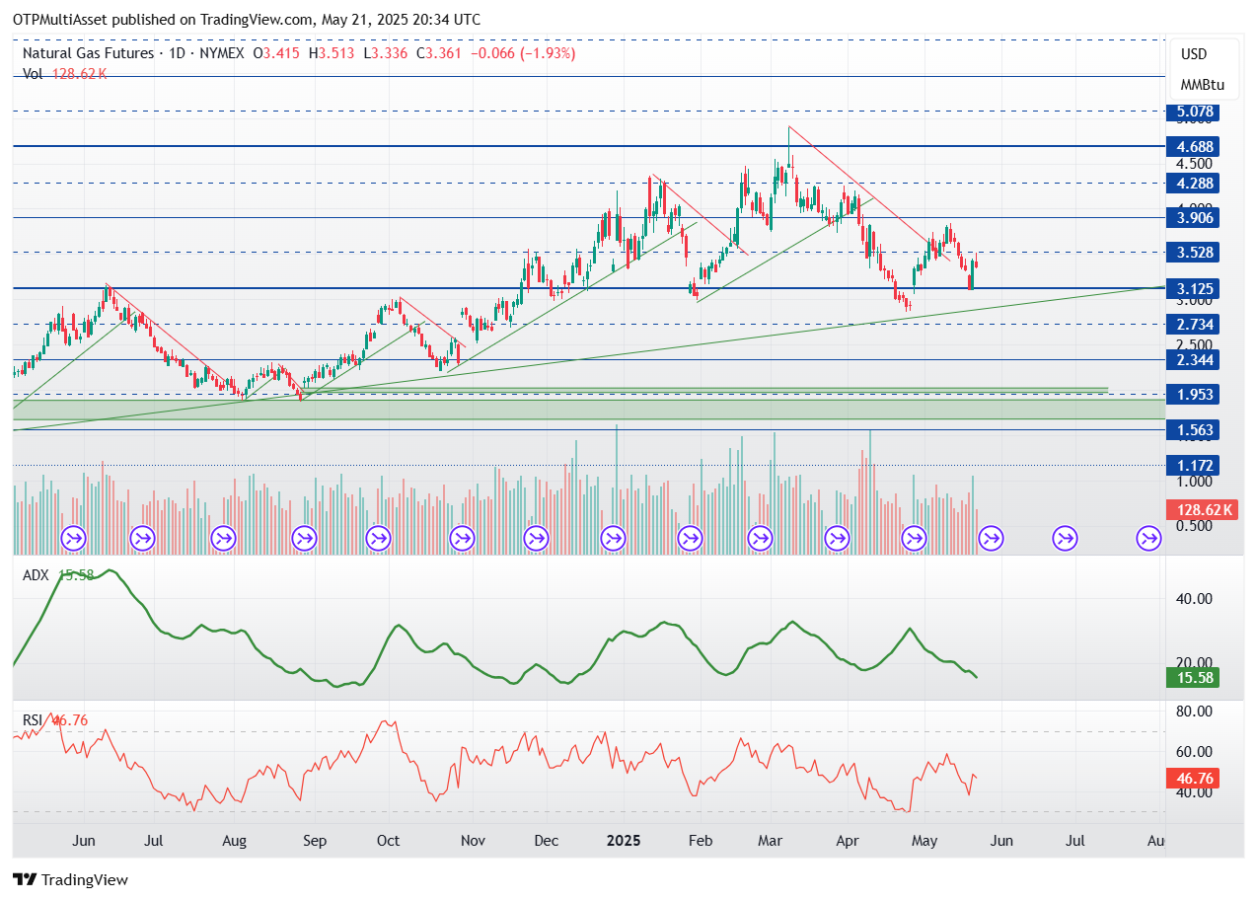Click the rollover marker near February
The image size is (1257, 901).
(690, 538)
